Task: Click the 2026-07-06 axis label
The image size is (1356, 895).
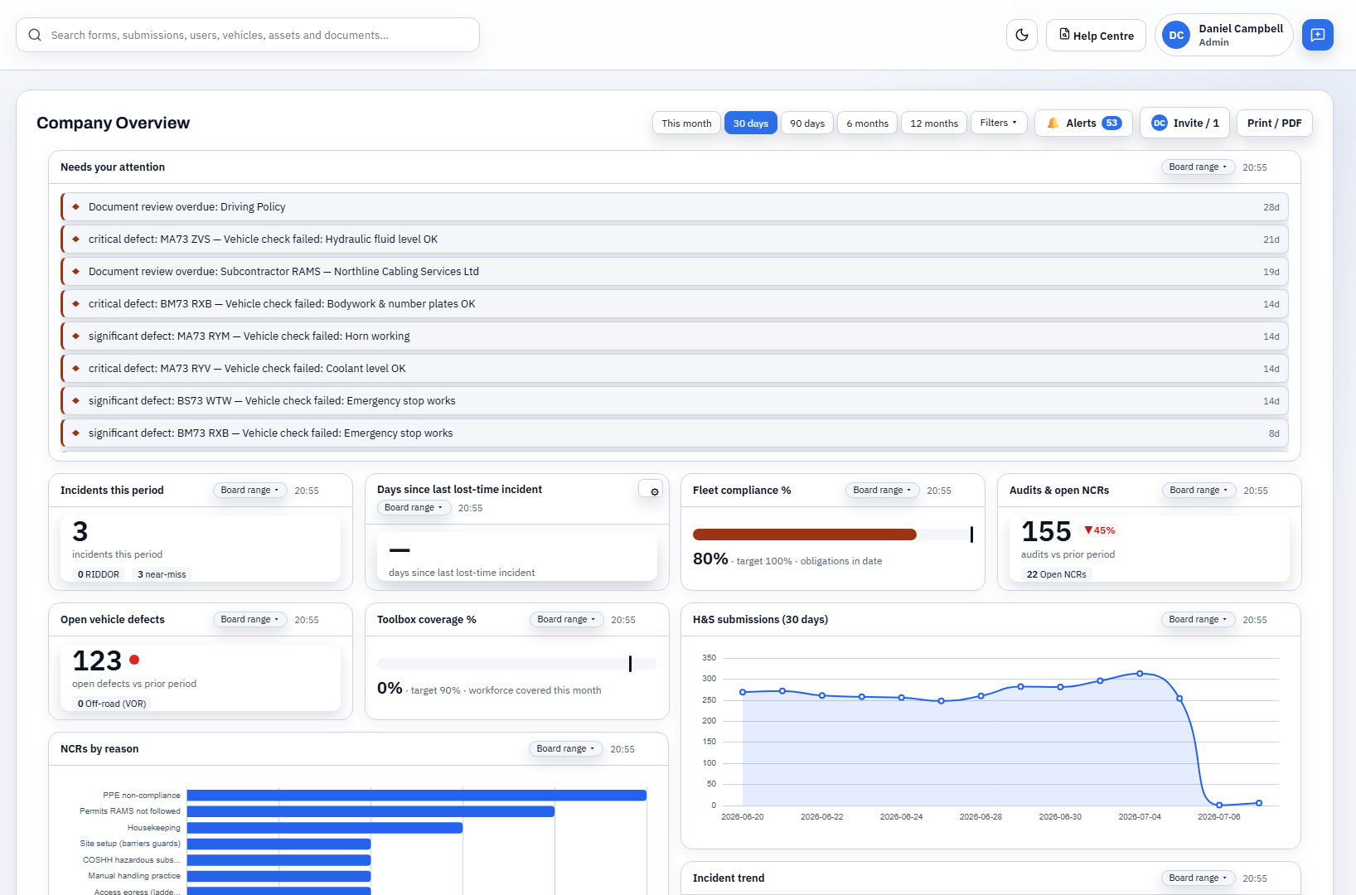Action: tap(1218, 817)
